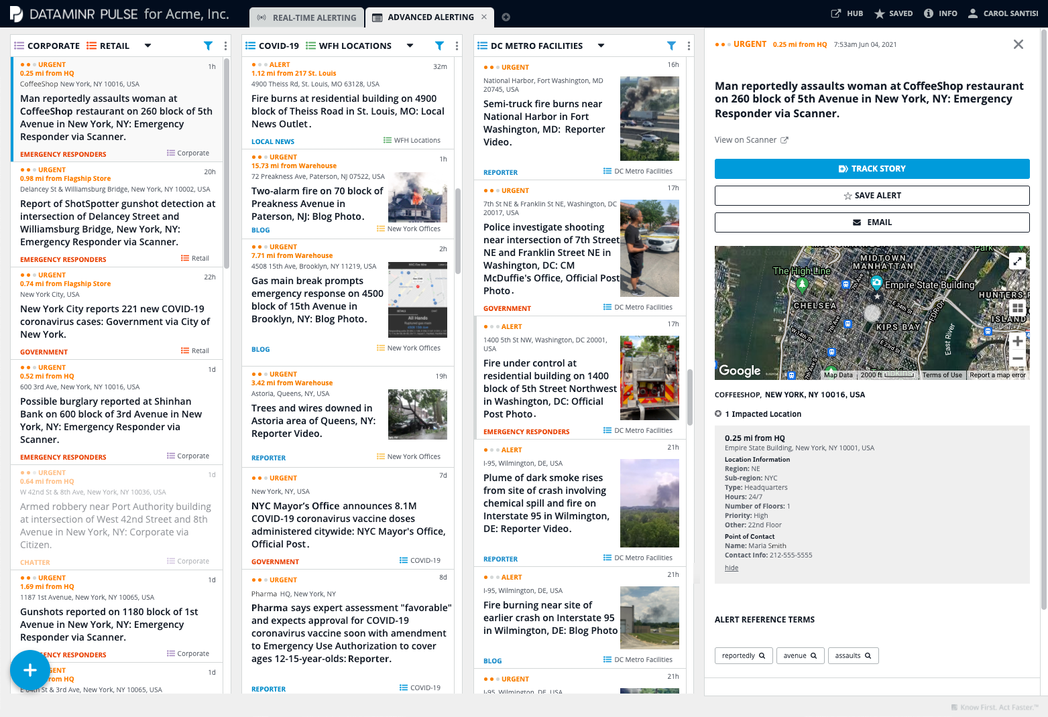Add a new tab with plus icon
The width and height of the screenshot is (1048, 717).
click(506, 17)
